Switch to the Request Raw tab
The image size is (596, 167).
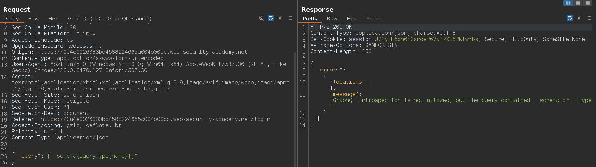pyautogui.click(x=33, y=19)
